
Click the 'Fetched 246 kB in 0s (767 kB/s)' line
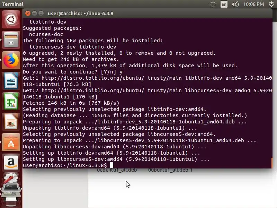pyautogui.click(x=71, y=103)
